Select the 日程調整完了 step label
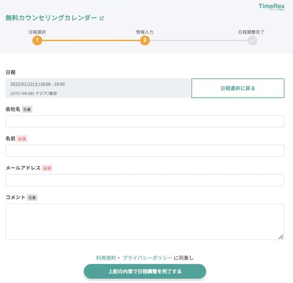The height and width of the screenshot is (283, 293). (x=251, y=31)
